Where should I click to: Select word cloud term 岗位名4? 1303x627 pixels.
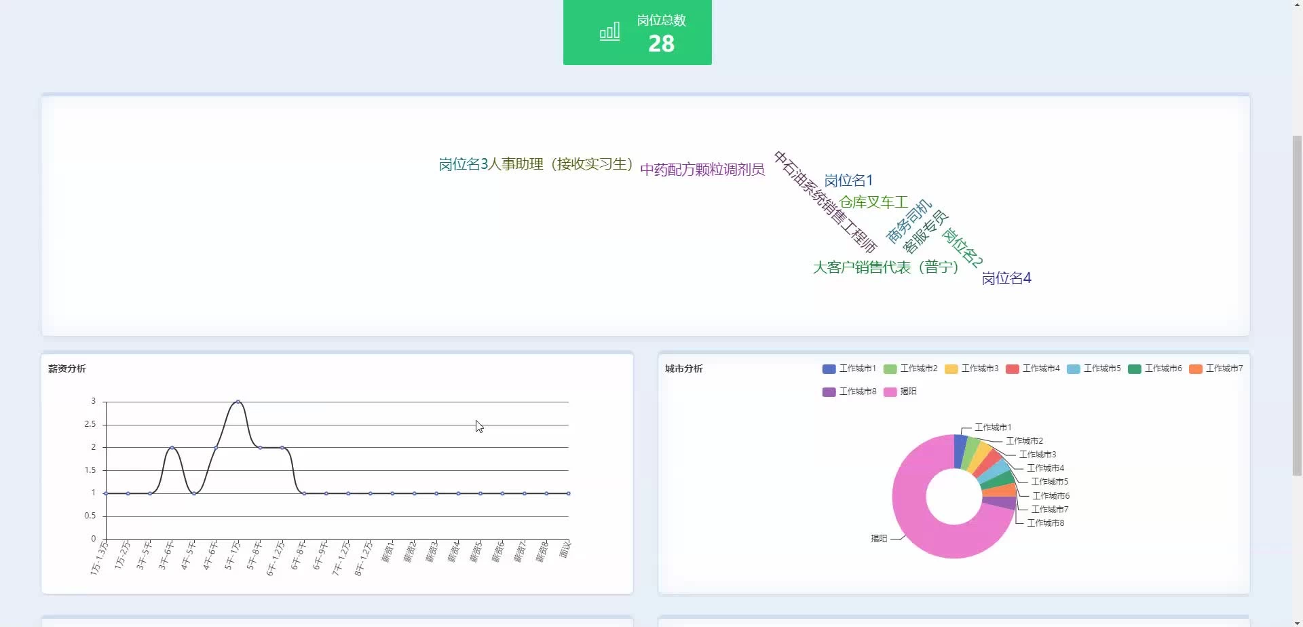(x=1006, y=278)
